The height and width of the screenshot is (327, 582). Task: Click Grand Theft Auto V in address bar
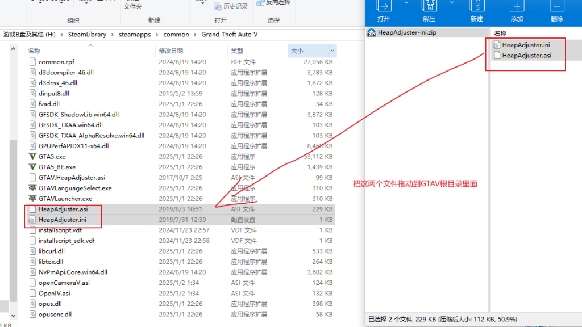[x=230, y=35]
